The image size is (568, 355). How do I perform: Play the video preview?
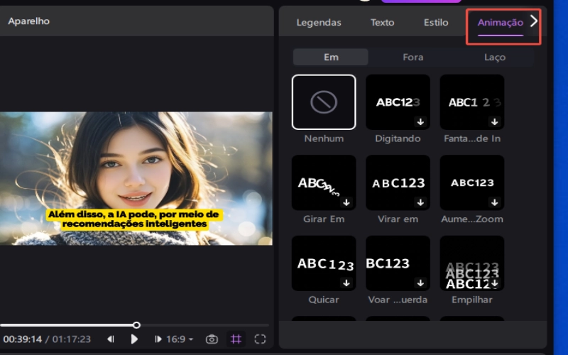tap(134, 339)
